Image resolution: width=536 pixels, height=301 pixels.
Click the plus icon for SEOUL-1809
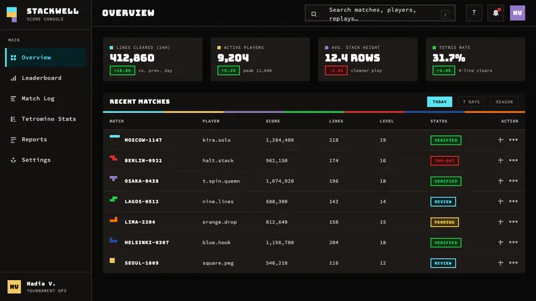500,263
